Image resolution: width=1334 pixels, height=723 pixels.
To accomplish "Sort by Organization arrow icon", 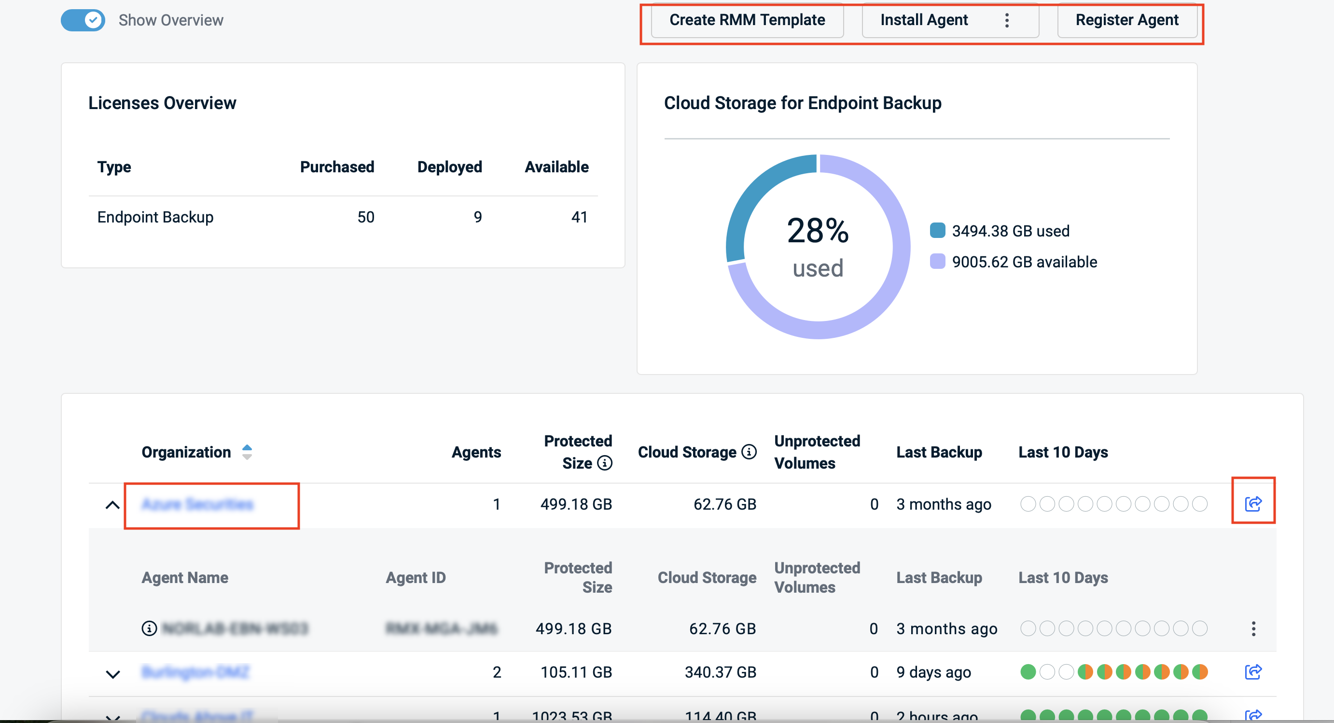I will [247, 452].
